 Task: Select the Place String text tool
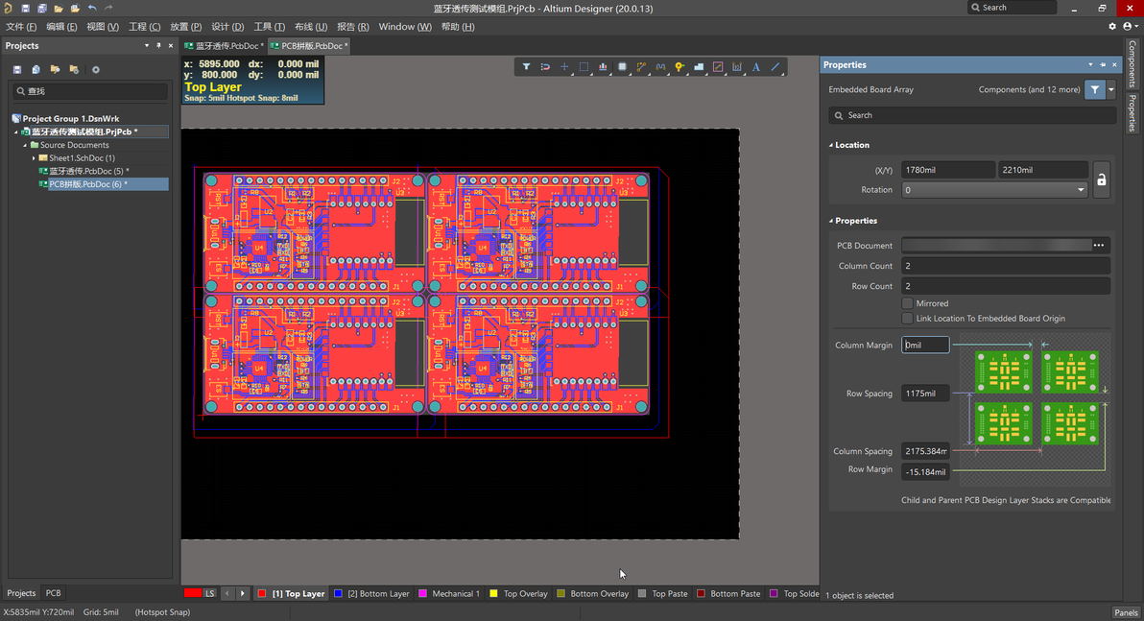point(756,67)
